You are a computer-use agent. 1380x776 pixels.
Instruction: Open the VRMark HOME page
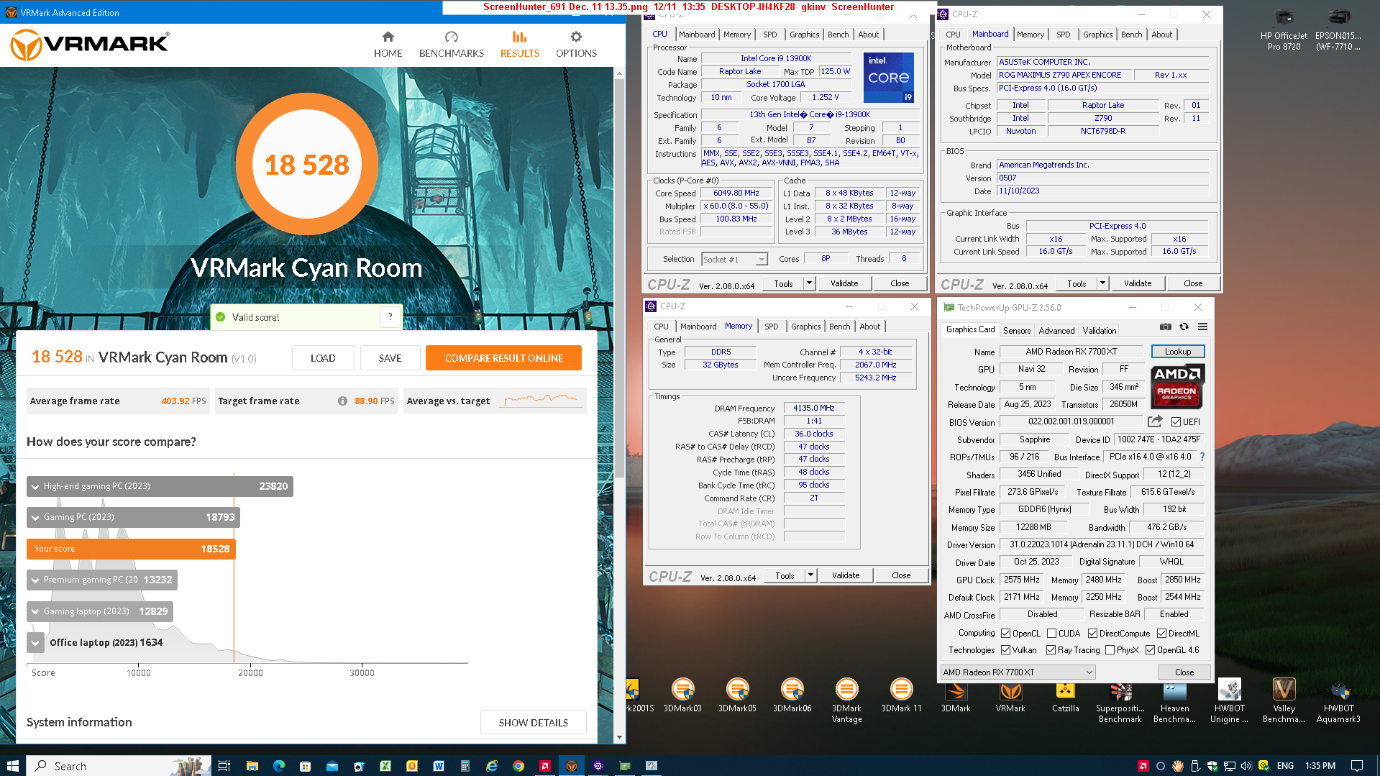pyautogui.click(x=388, y=45)
